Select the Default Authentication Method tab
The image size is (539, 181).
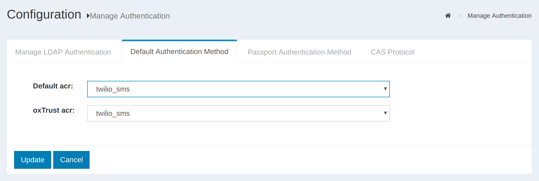coord(179,52)
